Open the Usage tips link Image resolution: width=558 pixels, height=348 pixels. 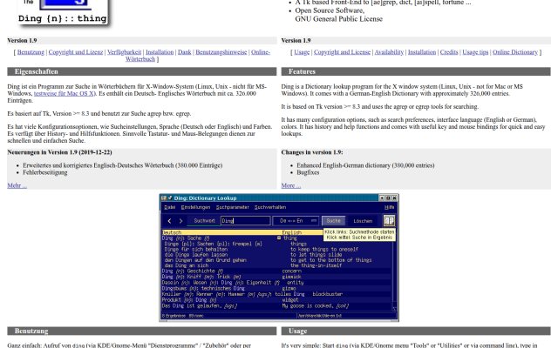coord(475,52)
